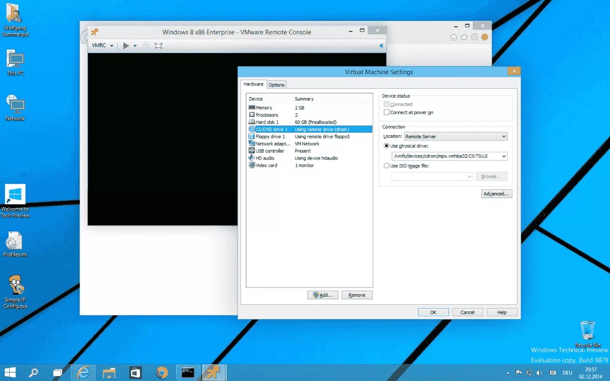Switch to the Command Prompt taskbar window
610x381 pixels.
point(188,372)
